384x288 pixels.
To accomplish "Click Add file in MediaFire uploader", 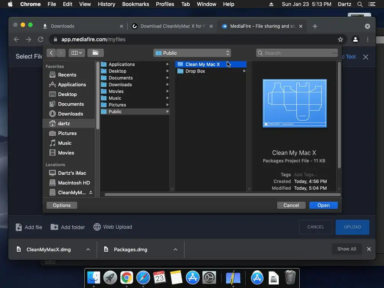I will point(28,227).
